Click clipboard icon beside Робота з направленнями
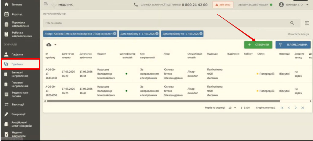The height and width of the screenshot is (141, 313). (x=6, y=34)
